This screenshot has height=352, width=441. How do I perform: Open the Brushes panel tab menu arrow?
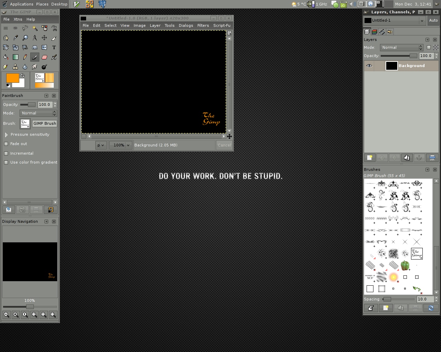tap(427, 170)
